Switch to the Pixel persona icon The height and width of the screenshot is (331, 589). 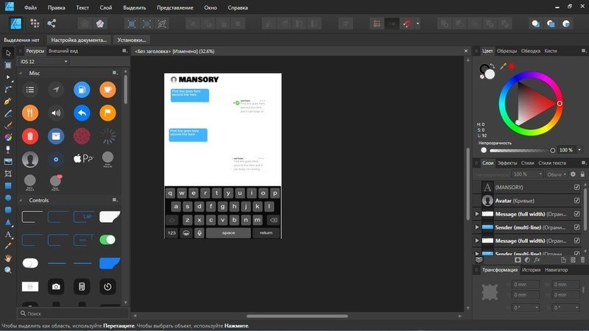point(35,24)
